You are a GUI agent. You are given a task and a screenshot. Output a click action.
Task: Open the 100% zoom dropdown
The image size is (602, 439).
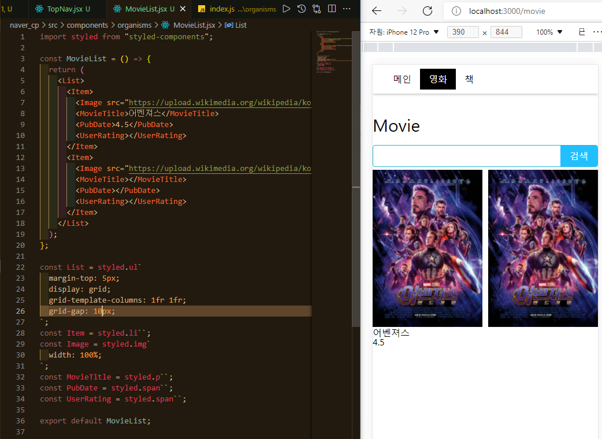coord(549,32)
